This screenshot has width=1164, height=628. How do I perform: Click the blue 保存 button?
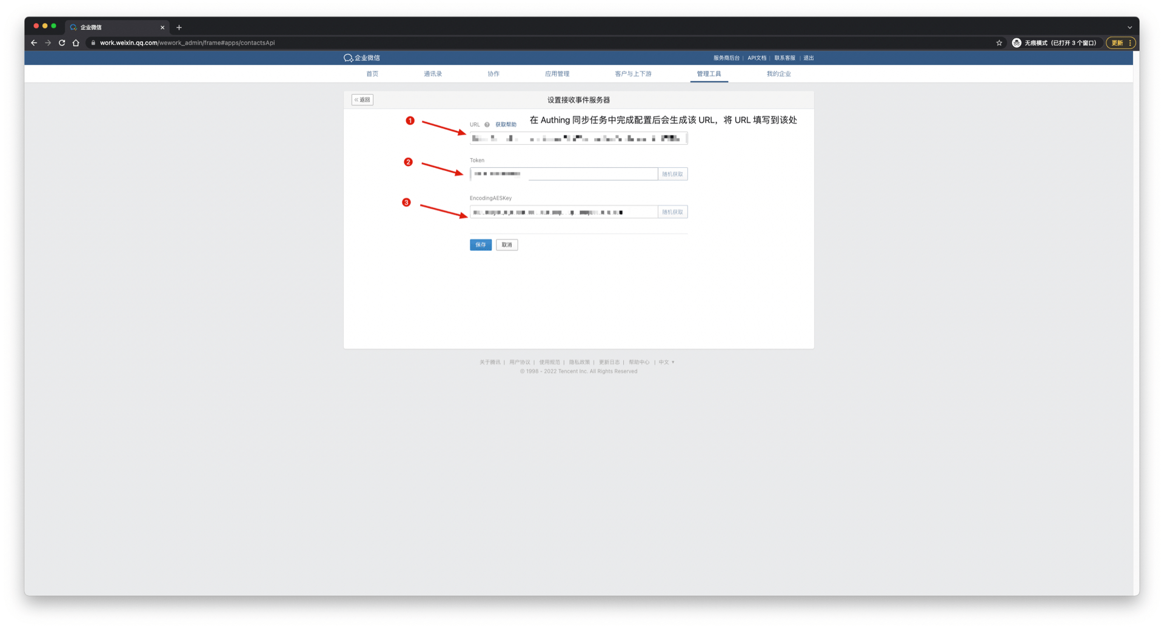(x=480, y=245)
